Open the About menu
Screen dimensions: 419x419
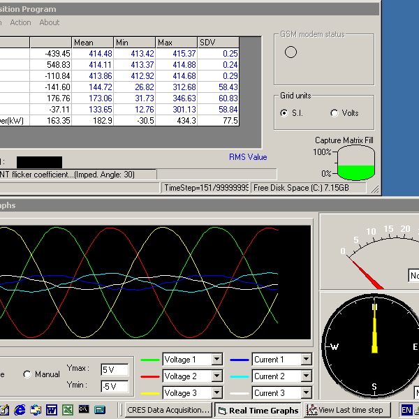coord(50,22)
